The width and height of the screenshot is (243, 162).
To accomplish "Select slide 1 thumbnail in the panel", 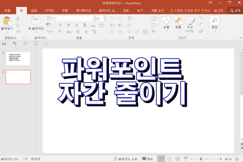I will 18,58.
